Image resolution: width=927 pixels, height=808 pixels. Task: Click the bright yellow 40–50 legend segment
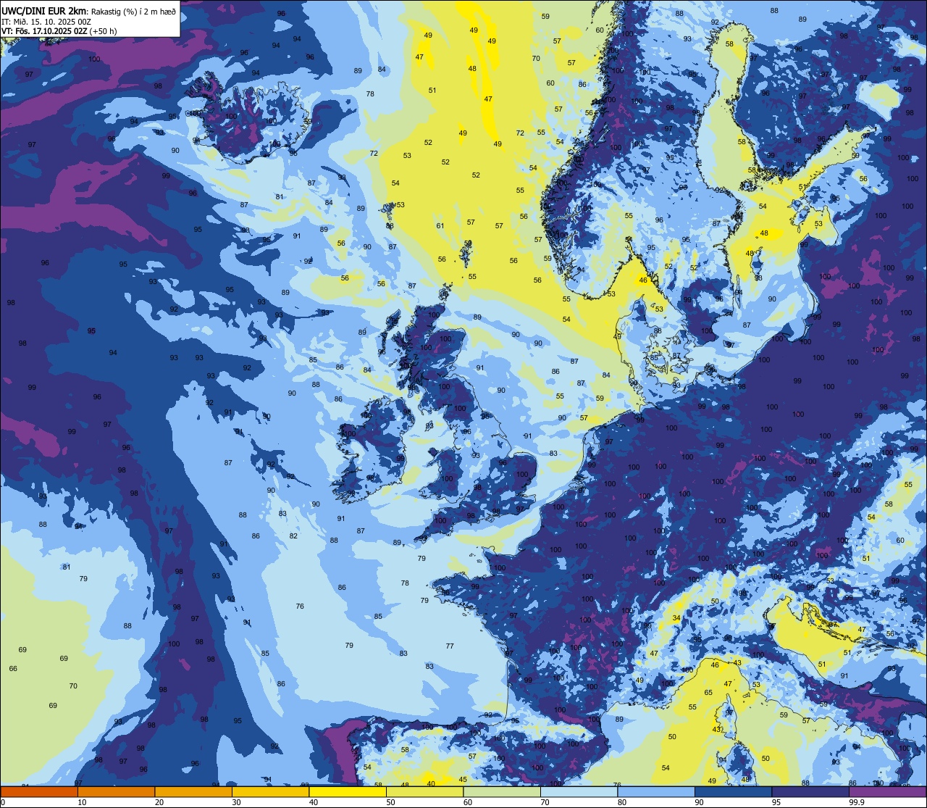(348, 791)
